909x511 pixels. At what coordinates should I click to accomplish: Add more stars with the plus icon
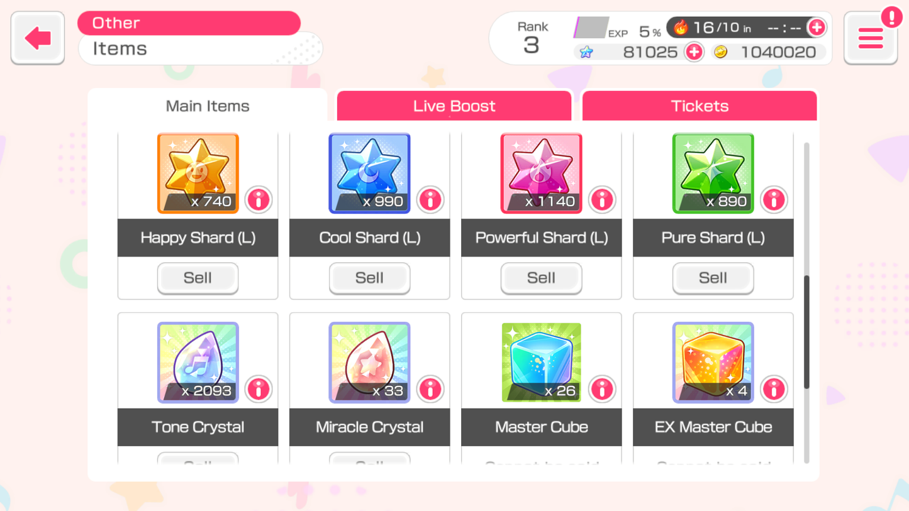694,52
